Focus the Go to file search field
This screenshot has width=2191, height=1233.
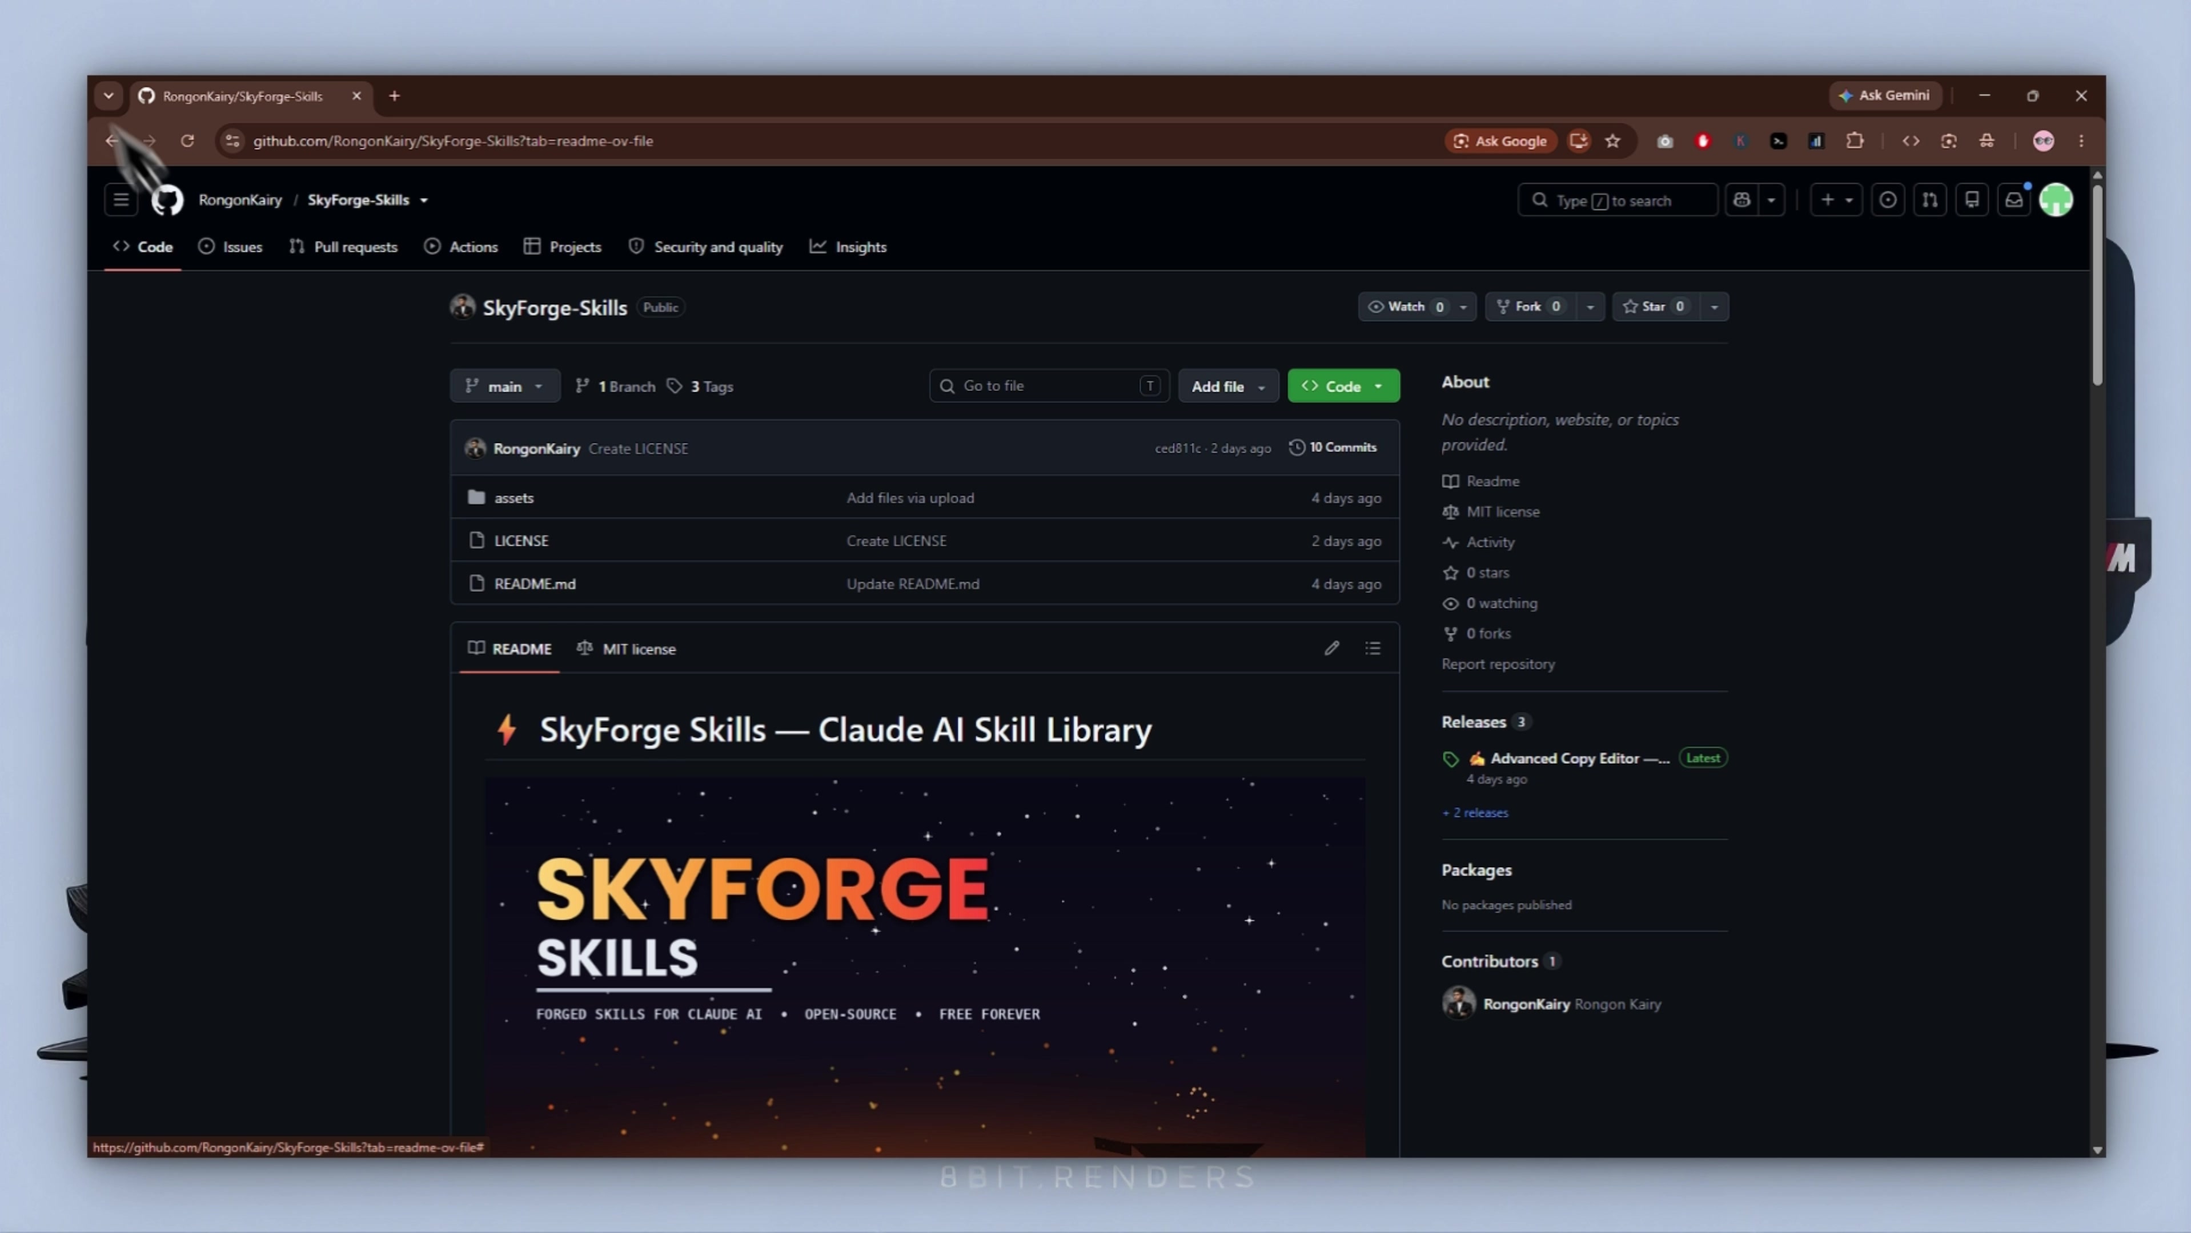[1050, 386]
